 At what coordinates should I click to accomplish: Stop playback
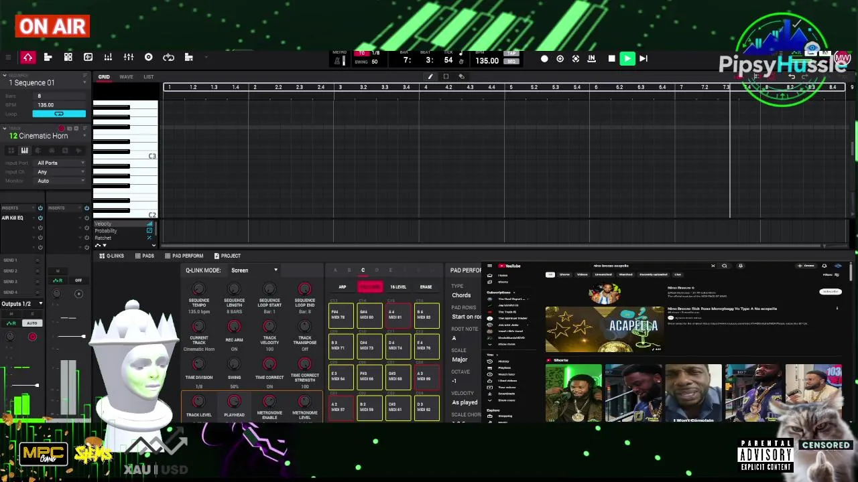click(611, 59)
